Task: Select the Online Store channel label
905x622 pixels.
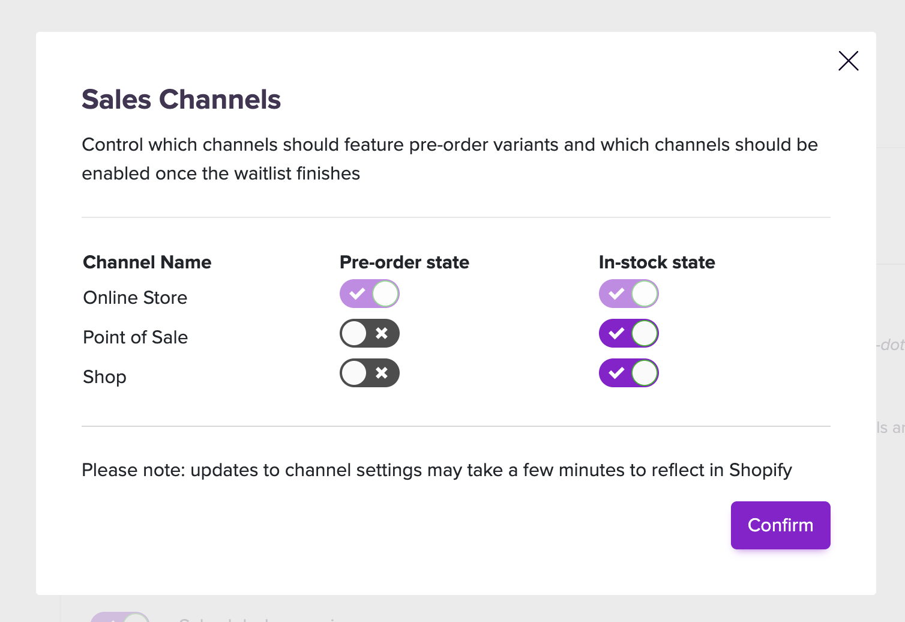Action: [x=135, y=298]
